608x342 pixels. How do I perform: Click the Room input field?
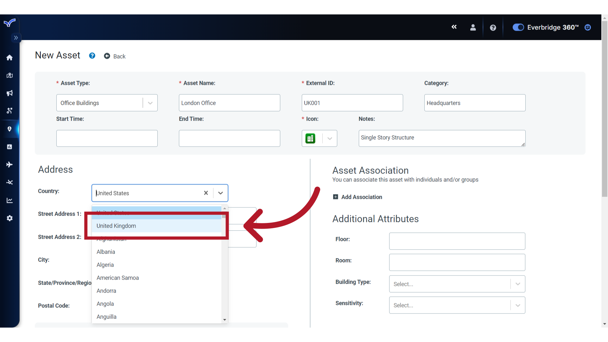pyautogui.click(x=457, y=263)
